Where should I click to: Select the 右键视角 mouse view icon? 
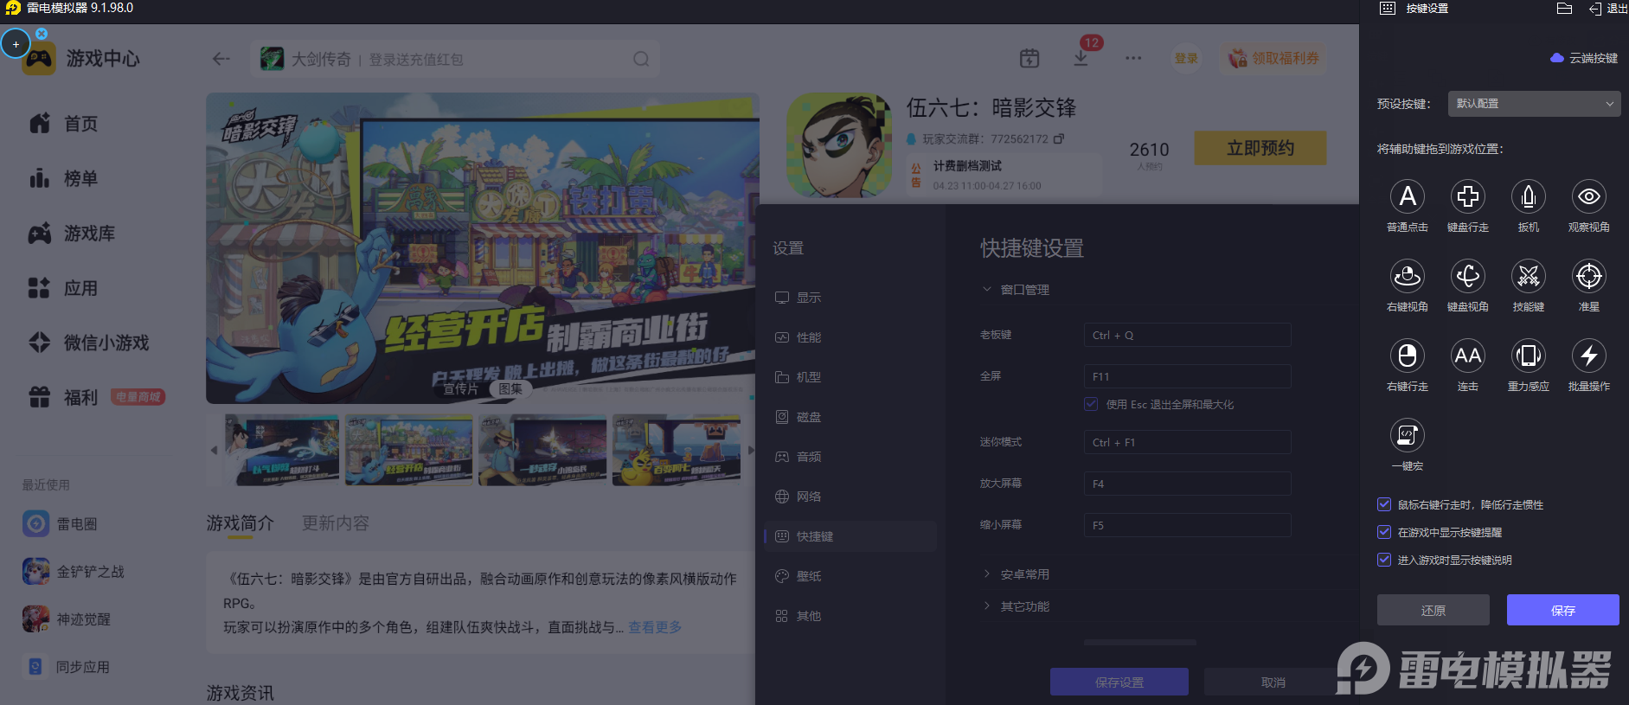1408,276
